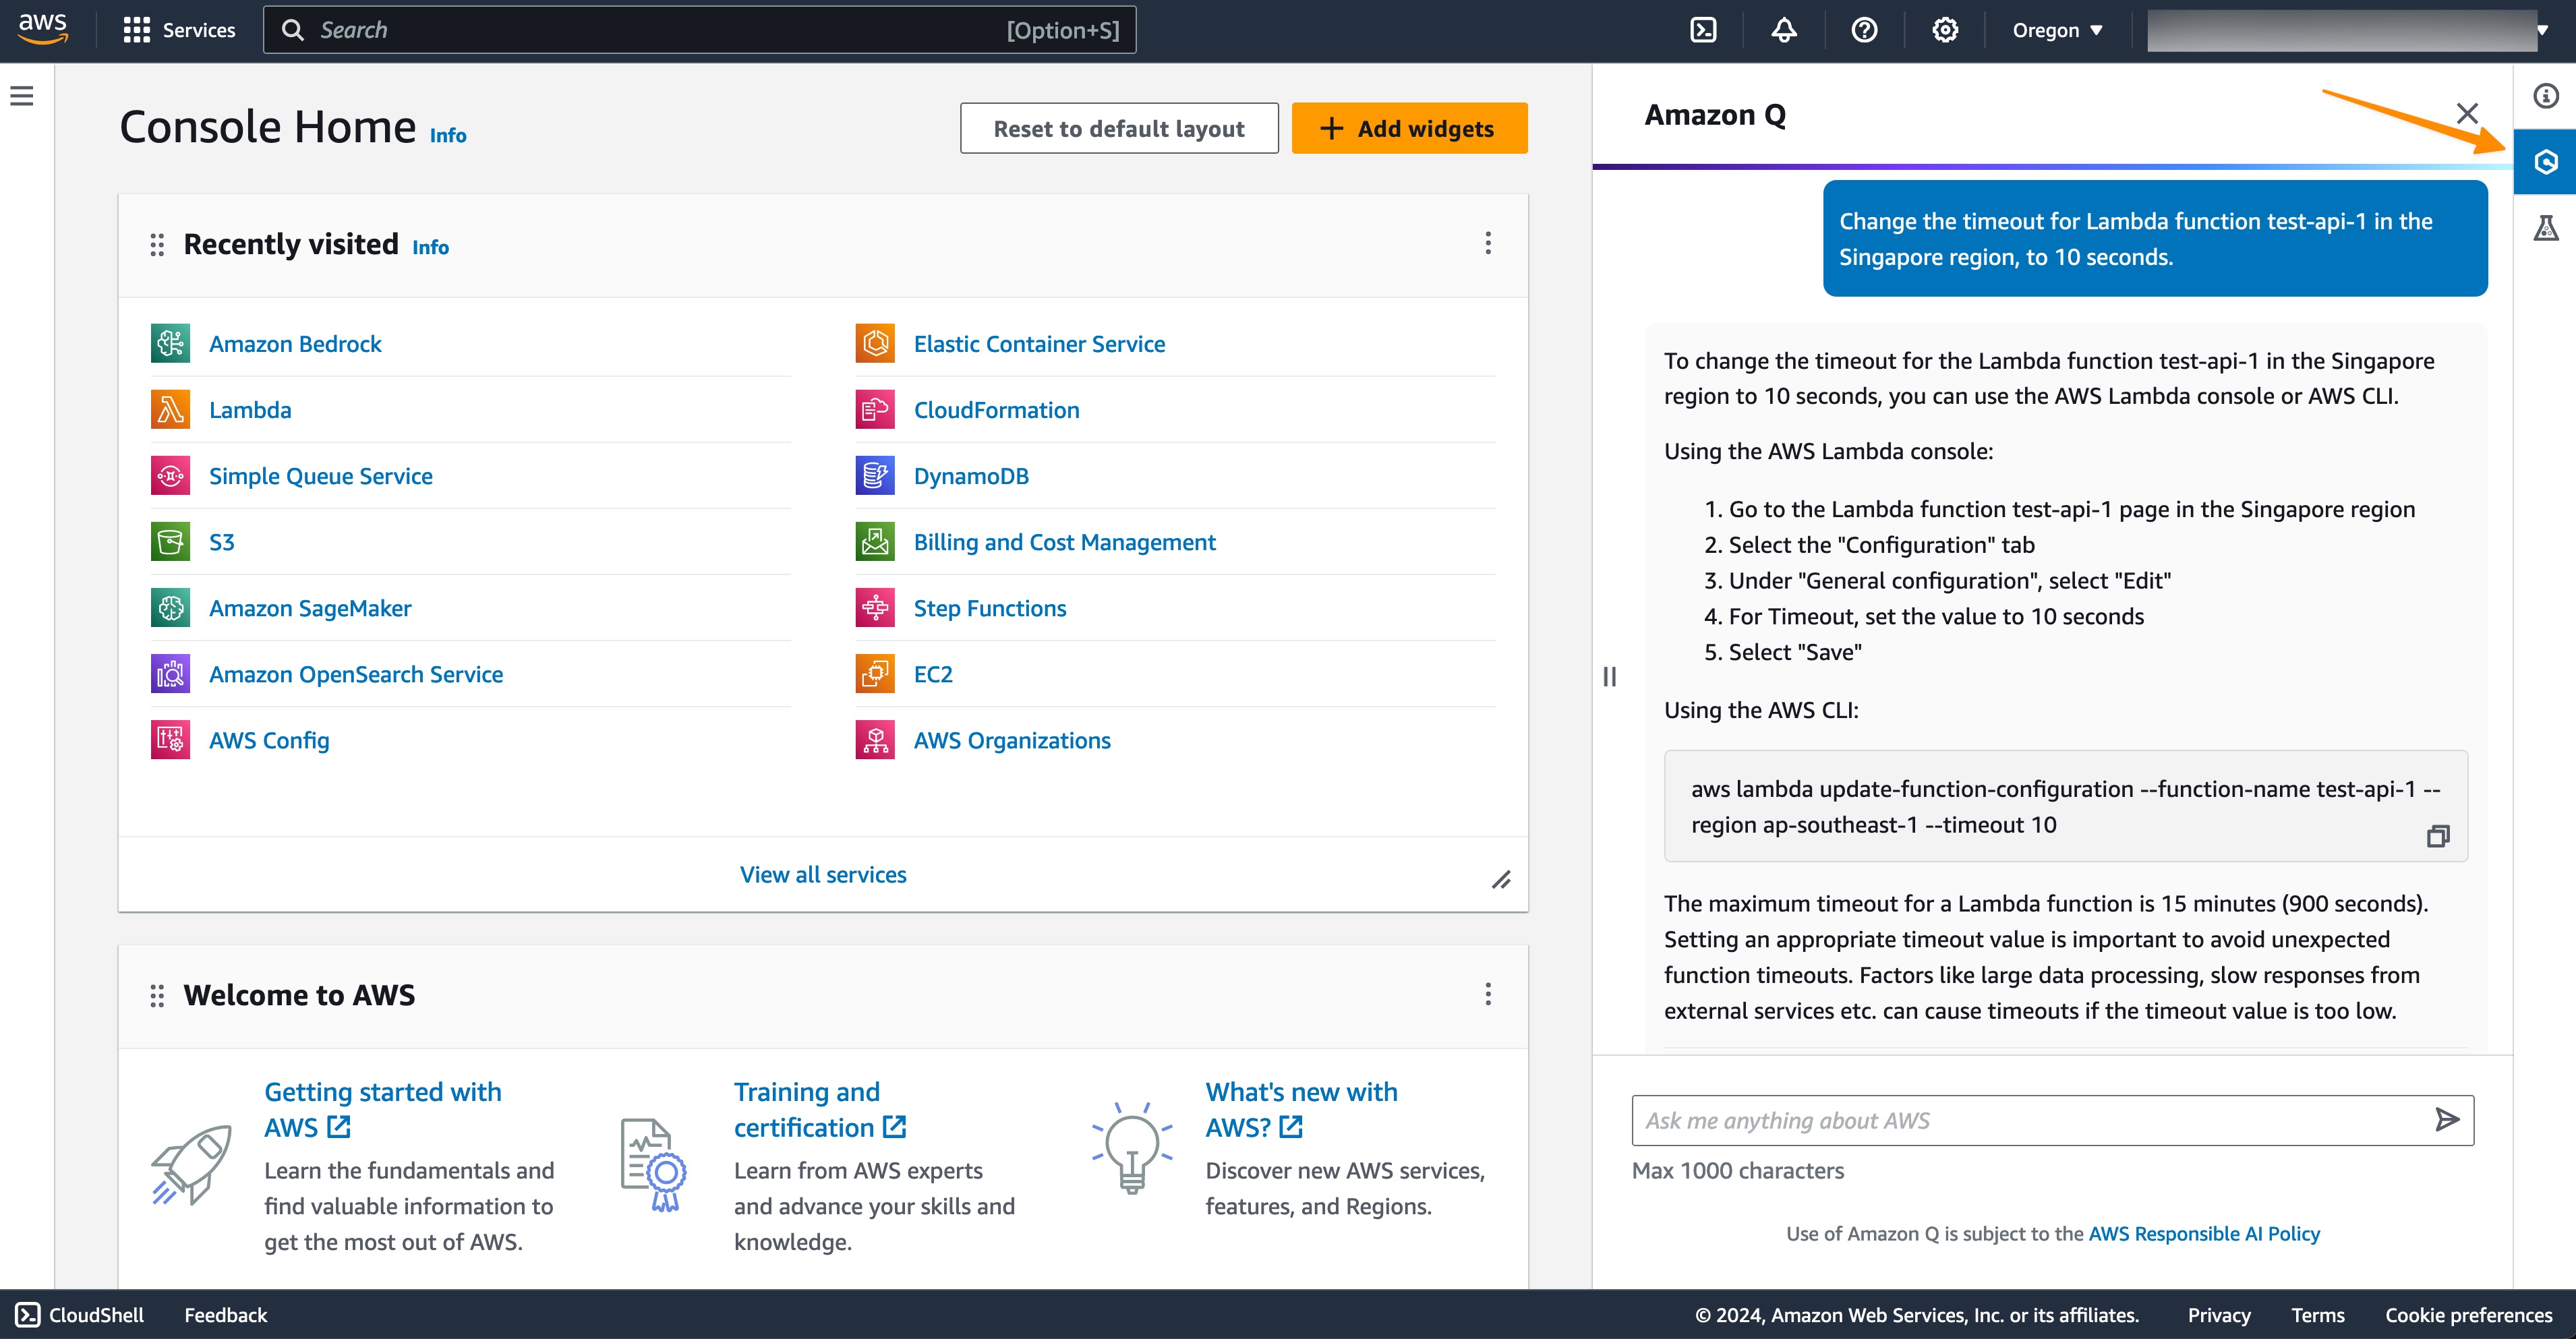Click the Notifications bell icon
This screenshot has width=2576, height=1339.
(1784, 29)
